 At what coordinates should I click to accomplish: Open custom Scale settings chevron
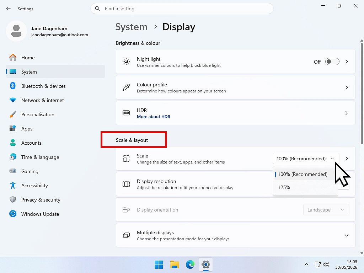pyautogui.click(x=346, y=159)
